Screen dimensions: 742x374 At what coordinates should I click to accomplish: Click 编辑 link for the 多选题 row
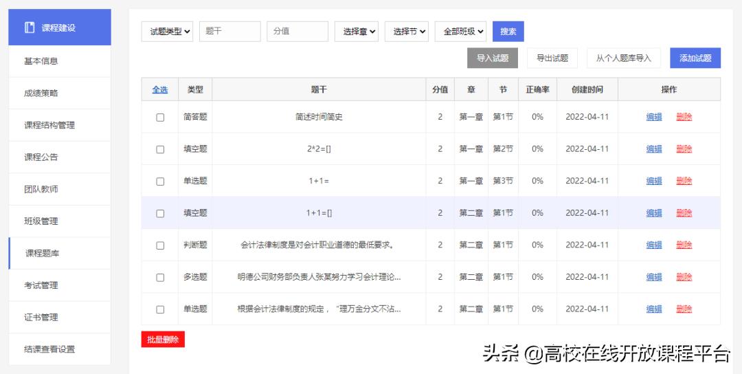[x=654, y=277]
